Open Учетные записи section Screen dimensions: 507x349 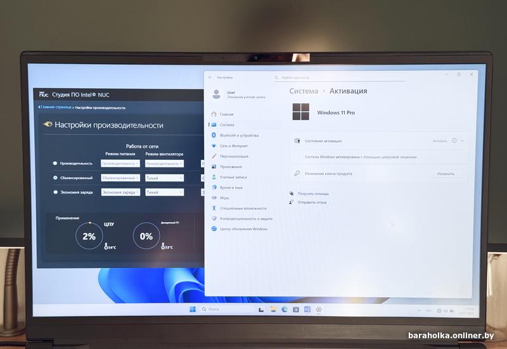coord(245,177)
